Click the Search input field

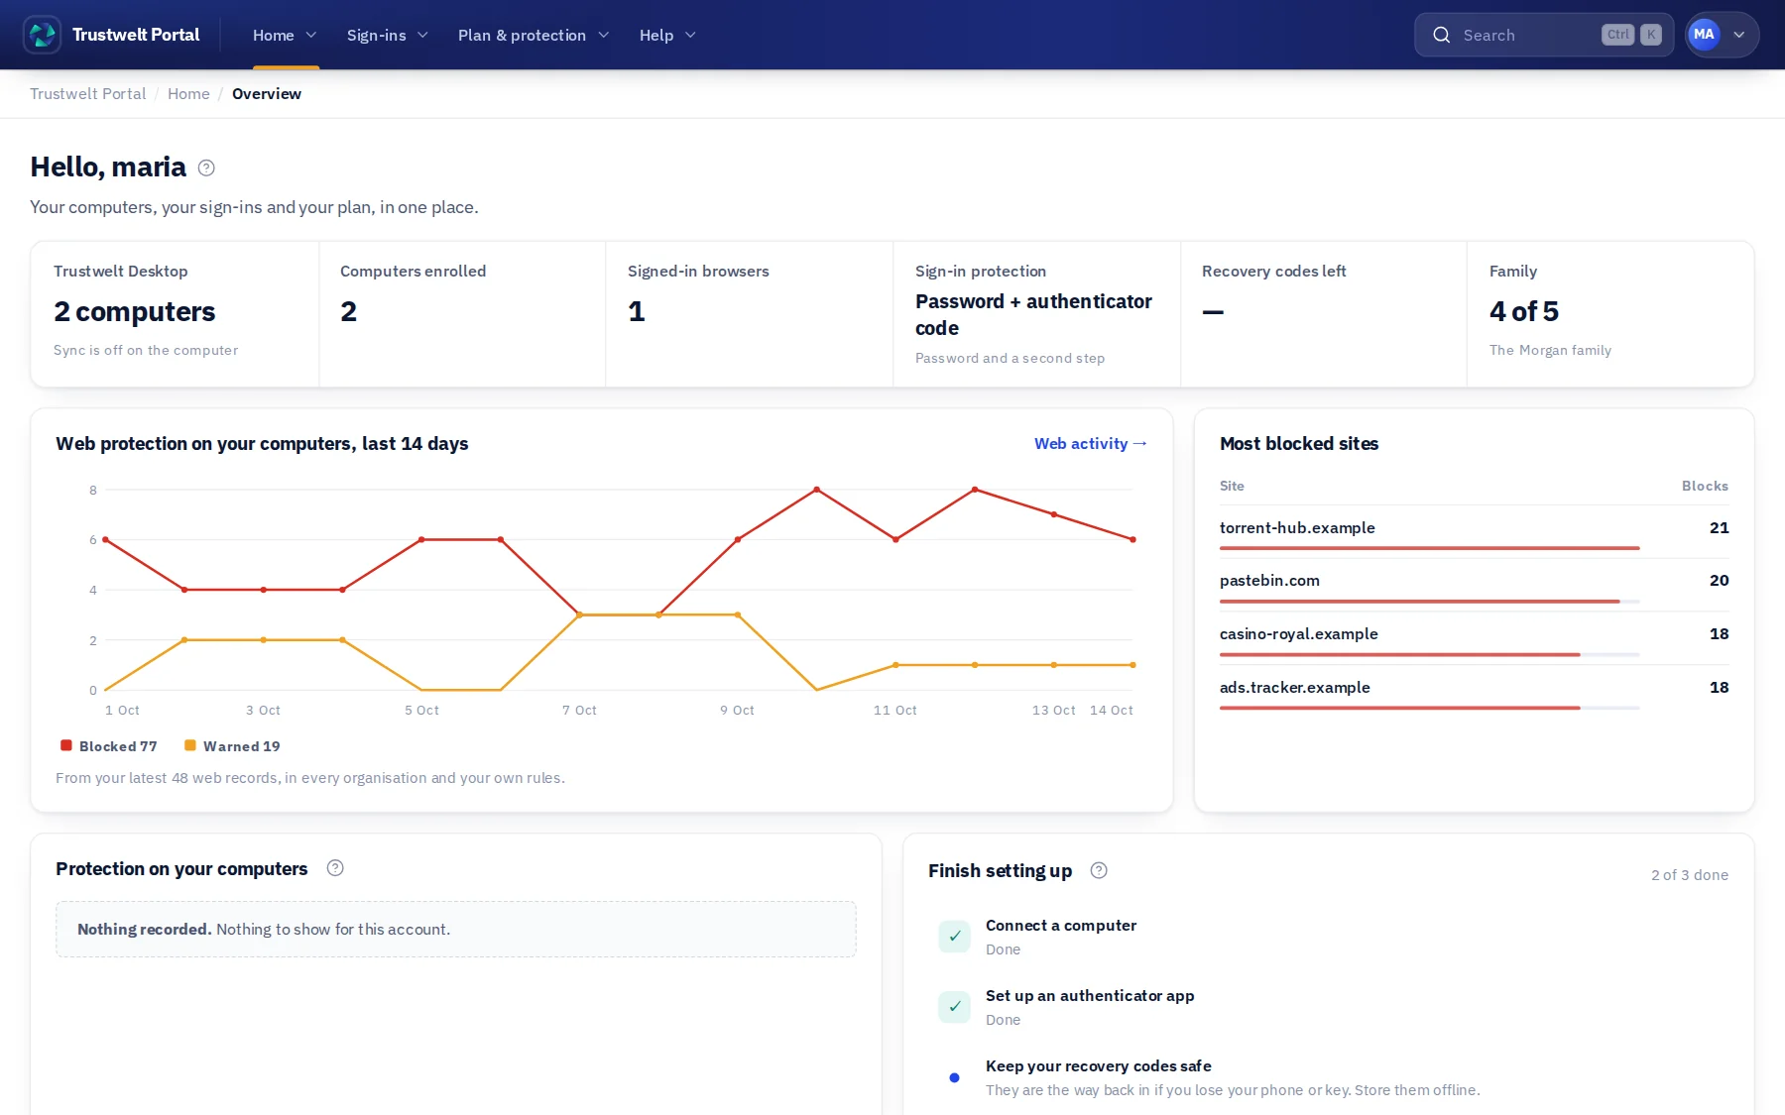coord(1544,35)
